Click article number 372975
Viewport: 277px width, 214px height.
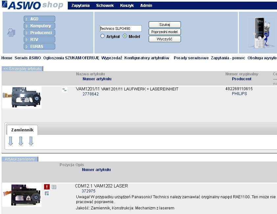pos(88,191)
